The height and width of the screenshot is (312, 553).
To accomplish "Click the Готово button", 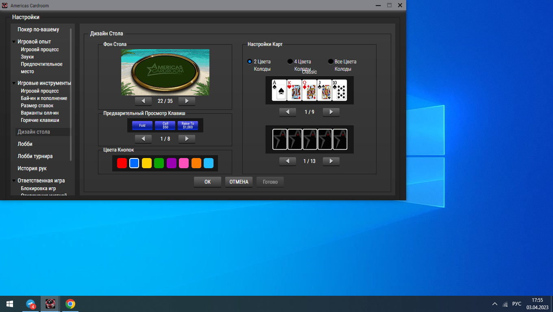I will 270,182.
